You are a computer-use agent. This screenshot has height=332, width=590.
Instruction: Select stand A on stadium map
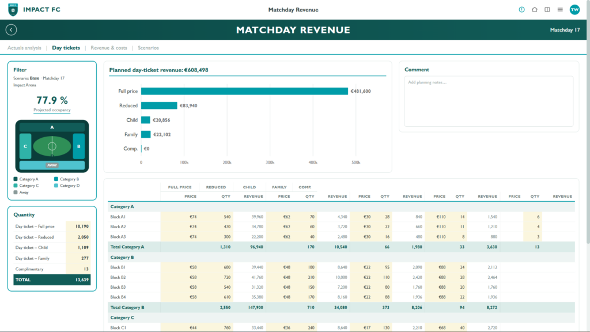pos(52,127)
